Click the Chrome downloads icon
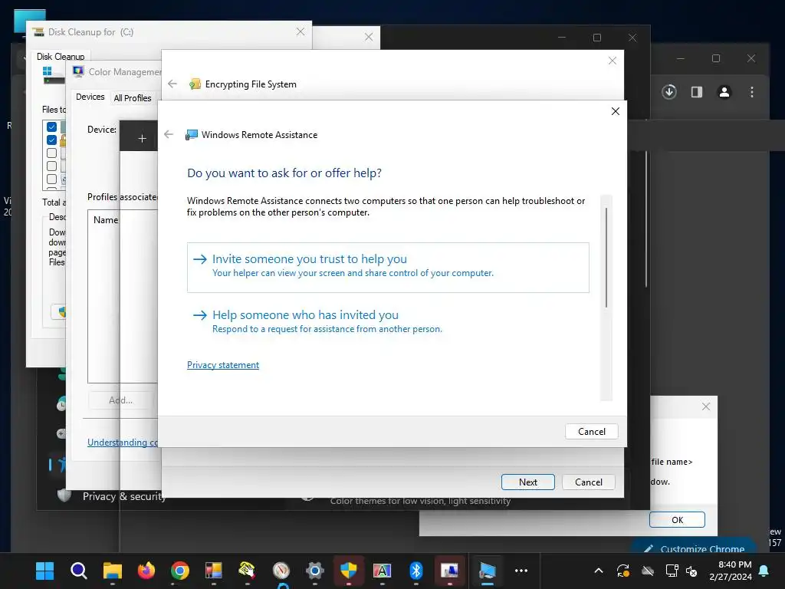The image size is (785, 589). coord(668,92)
